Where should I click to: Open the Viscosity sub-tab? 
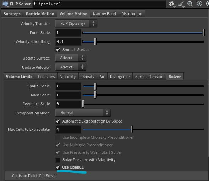(x=68, y=77)
